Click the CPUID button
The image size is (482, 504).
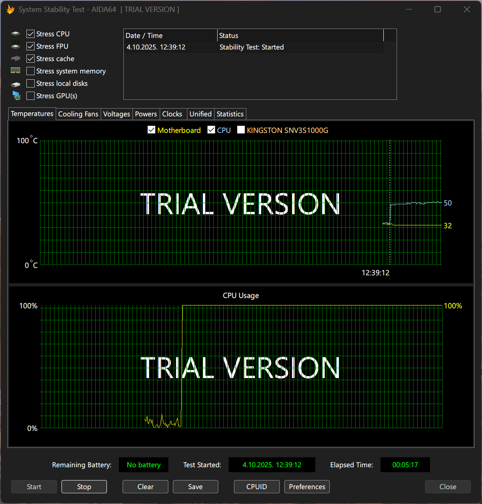click(257, 487)
